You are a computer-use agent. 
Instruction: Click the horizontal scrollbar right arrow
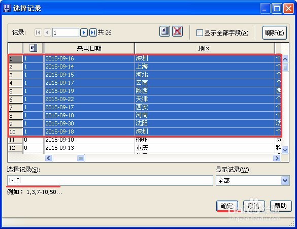277,158
